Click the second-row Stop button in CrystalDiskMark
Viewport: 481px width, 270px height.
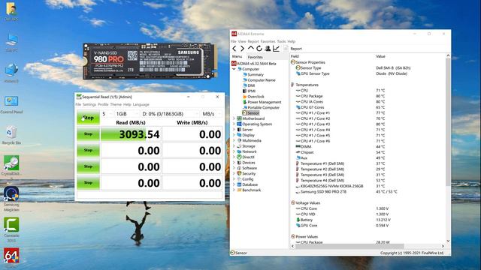click(88, 150)
